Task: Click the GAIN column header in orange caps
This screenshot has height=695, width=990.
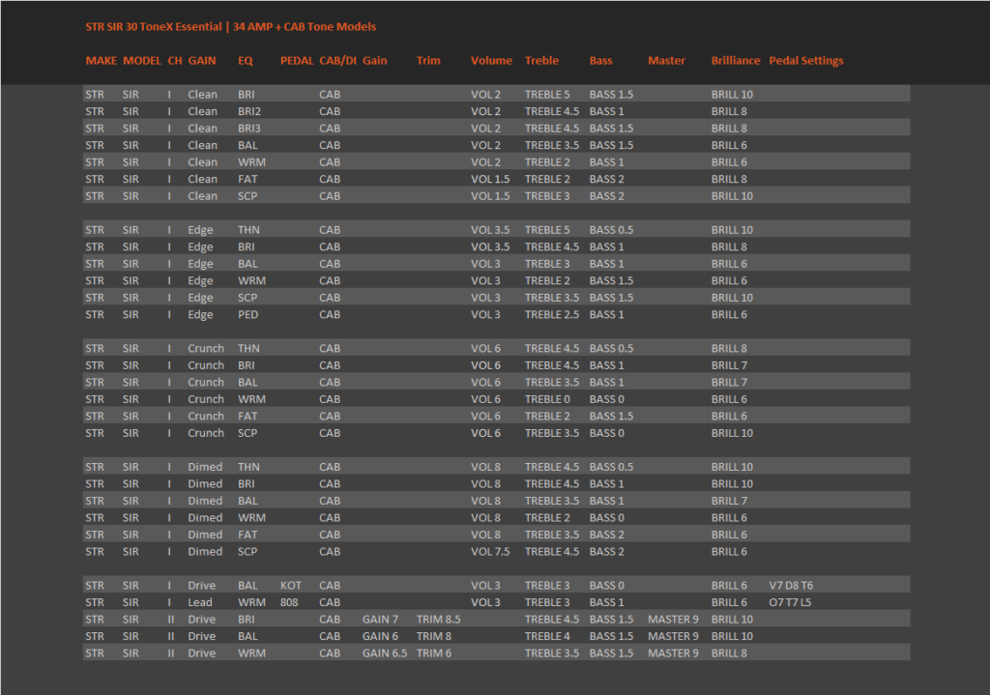Action: [x=202, y=61]
